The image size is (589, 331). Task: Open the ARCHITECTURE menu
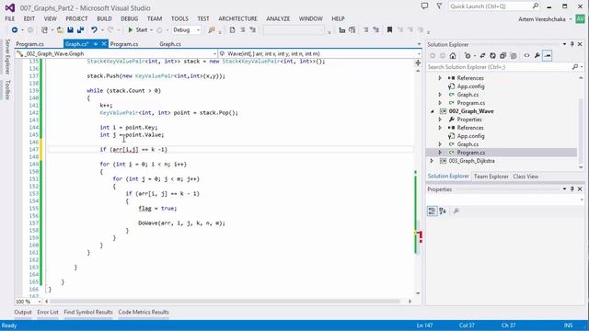coord(237,18)
